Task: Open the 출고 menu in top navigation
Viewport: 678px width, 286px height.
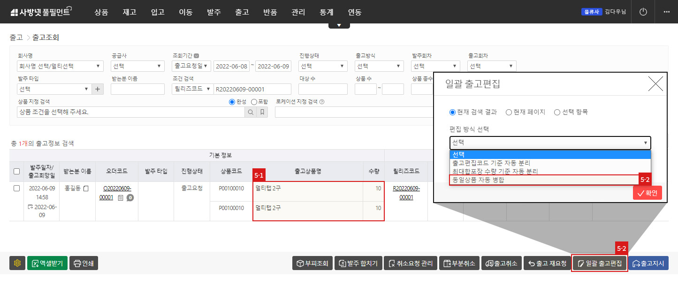Action: pos(242,13)
